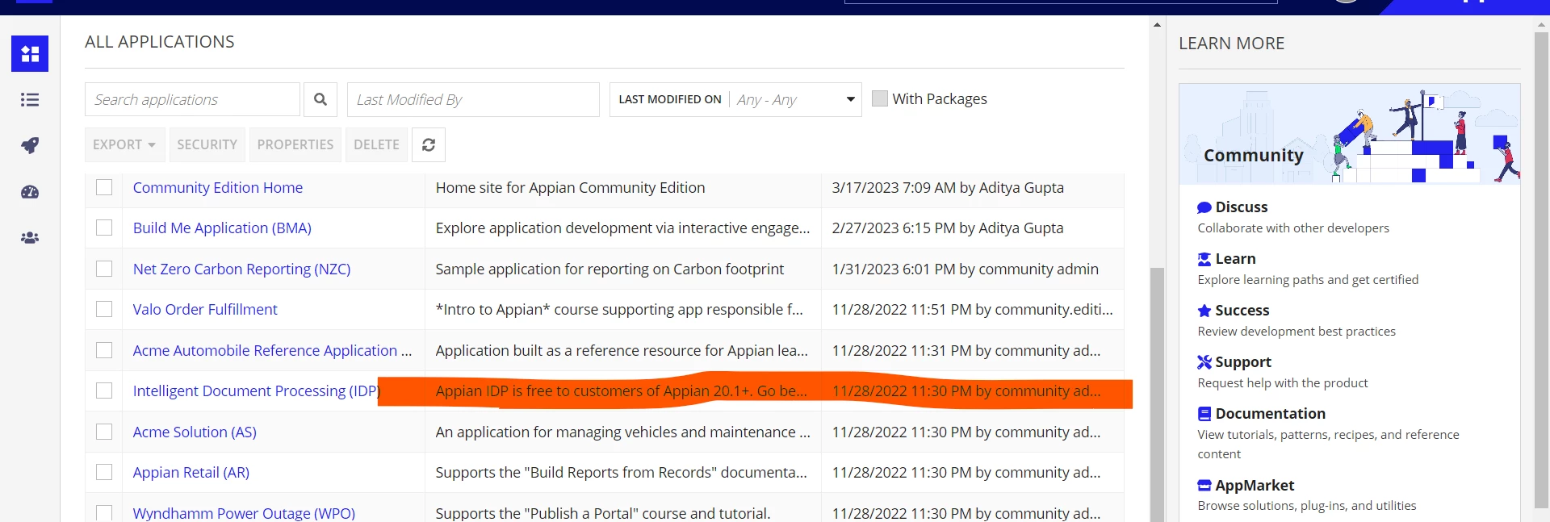Check the Appian Retail (AR) checkbox
Image resolution: width=1550 pixels, height=522 pixels.
coord(104,472)
